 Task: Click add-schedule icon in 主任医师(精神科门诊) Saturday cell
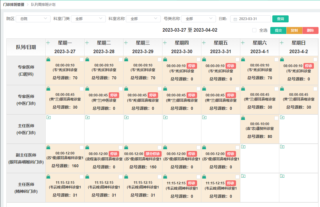[x=243, y=176]
